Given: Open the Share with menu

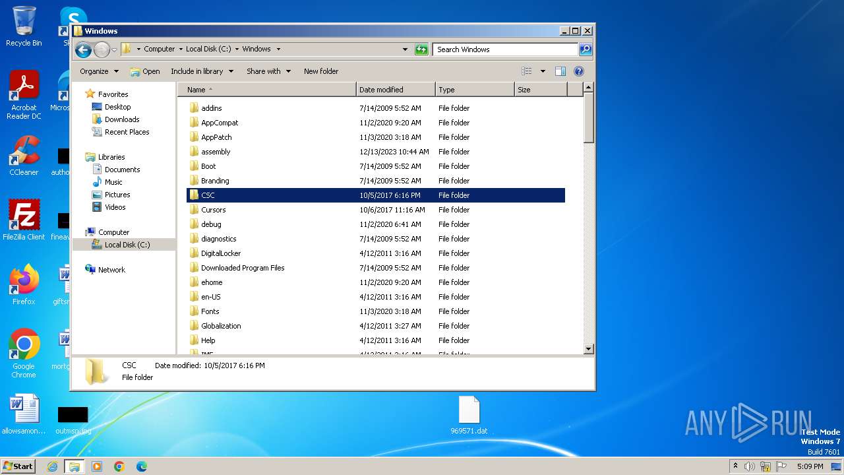Looking at the screenshot, I should [268, 71].
